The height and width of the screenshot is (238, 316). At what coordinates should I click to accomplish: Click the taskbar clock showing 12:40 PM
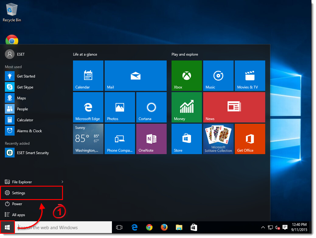click(299, 227)
